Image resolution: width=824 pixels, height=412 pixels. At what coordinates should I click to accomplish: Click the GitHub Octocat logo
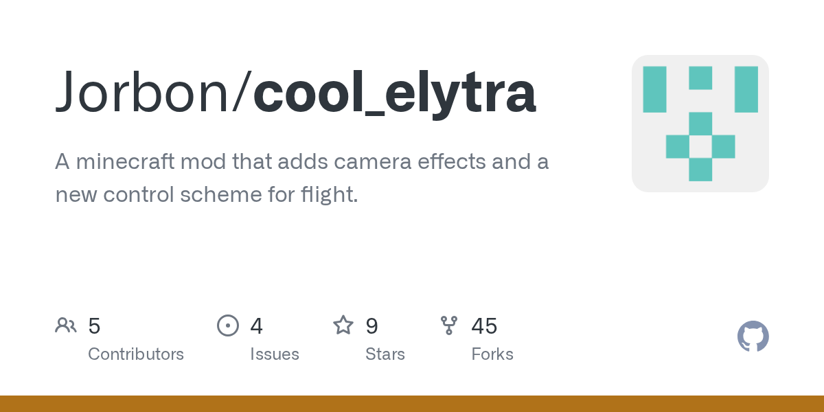pos(753,336)
